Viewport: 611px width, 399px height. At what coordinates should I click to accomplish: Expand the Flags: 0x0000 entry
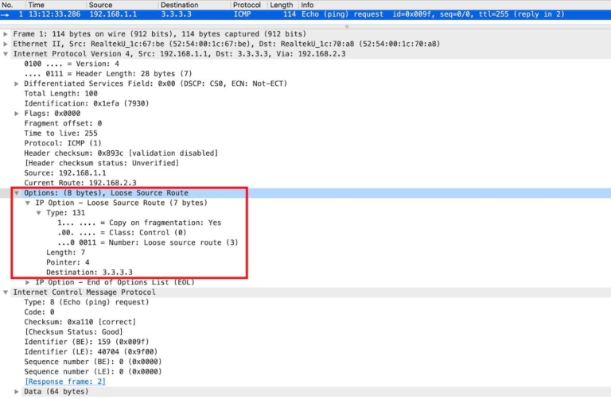tap(18, 114)
